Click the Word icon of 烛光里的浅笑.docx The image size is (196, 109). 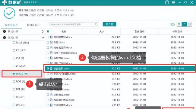(51, 100)
